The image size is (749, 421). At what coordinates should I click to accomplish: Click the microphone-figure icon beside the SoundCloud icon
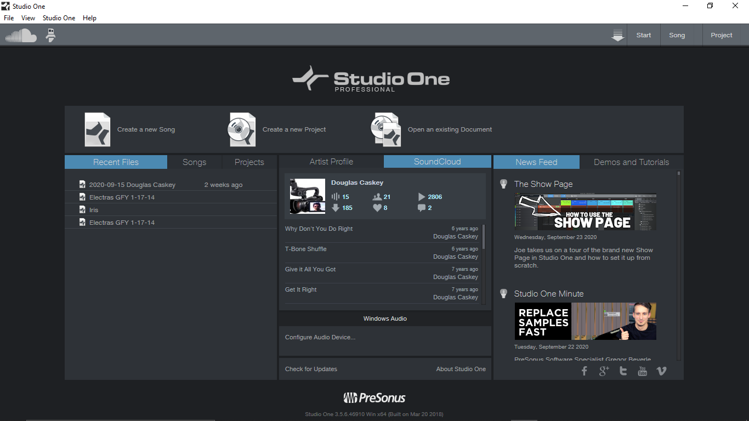tap(50, 36)
